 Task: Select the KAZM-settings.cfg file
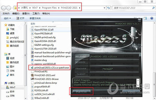[x=44, y=45]
